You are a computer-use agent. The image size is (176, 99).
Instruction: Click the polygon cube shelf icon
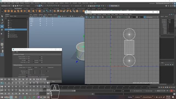coord(9,11)
